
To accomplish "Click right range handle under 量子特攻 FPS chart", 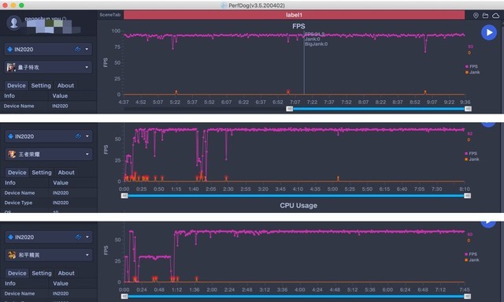I will [468, 109].
